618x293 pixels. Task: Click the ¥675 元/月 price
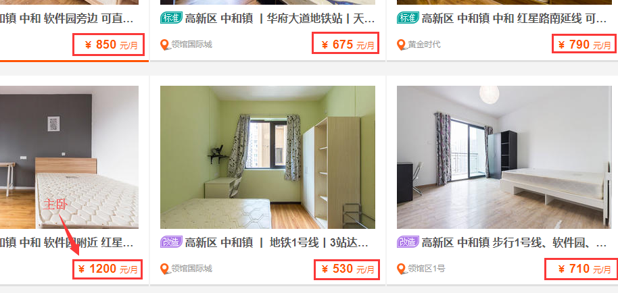(x=346, y=43)
